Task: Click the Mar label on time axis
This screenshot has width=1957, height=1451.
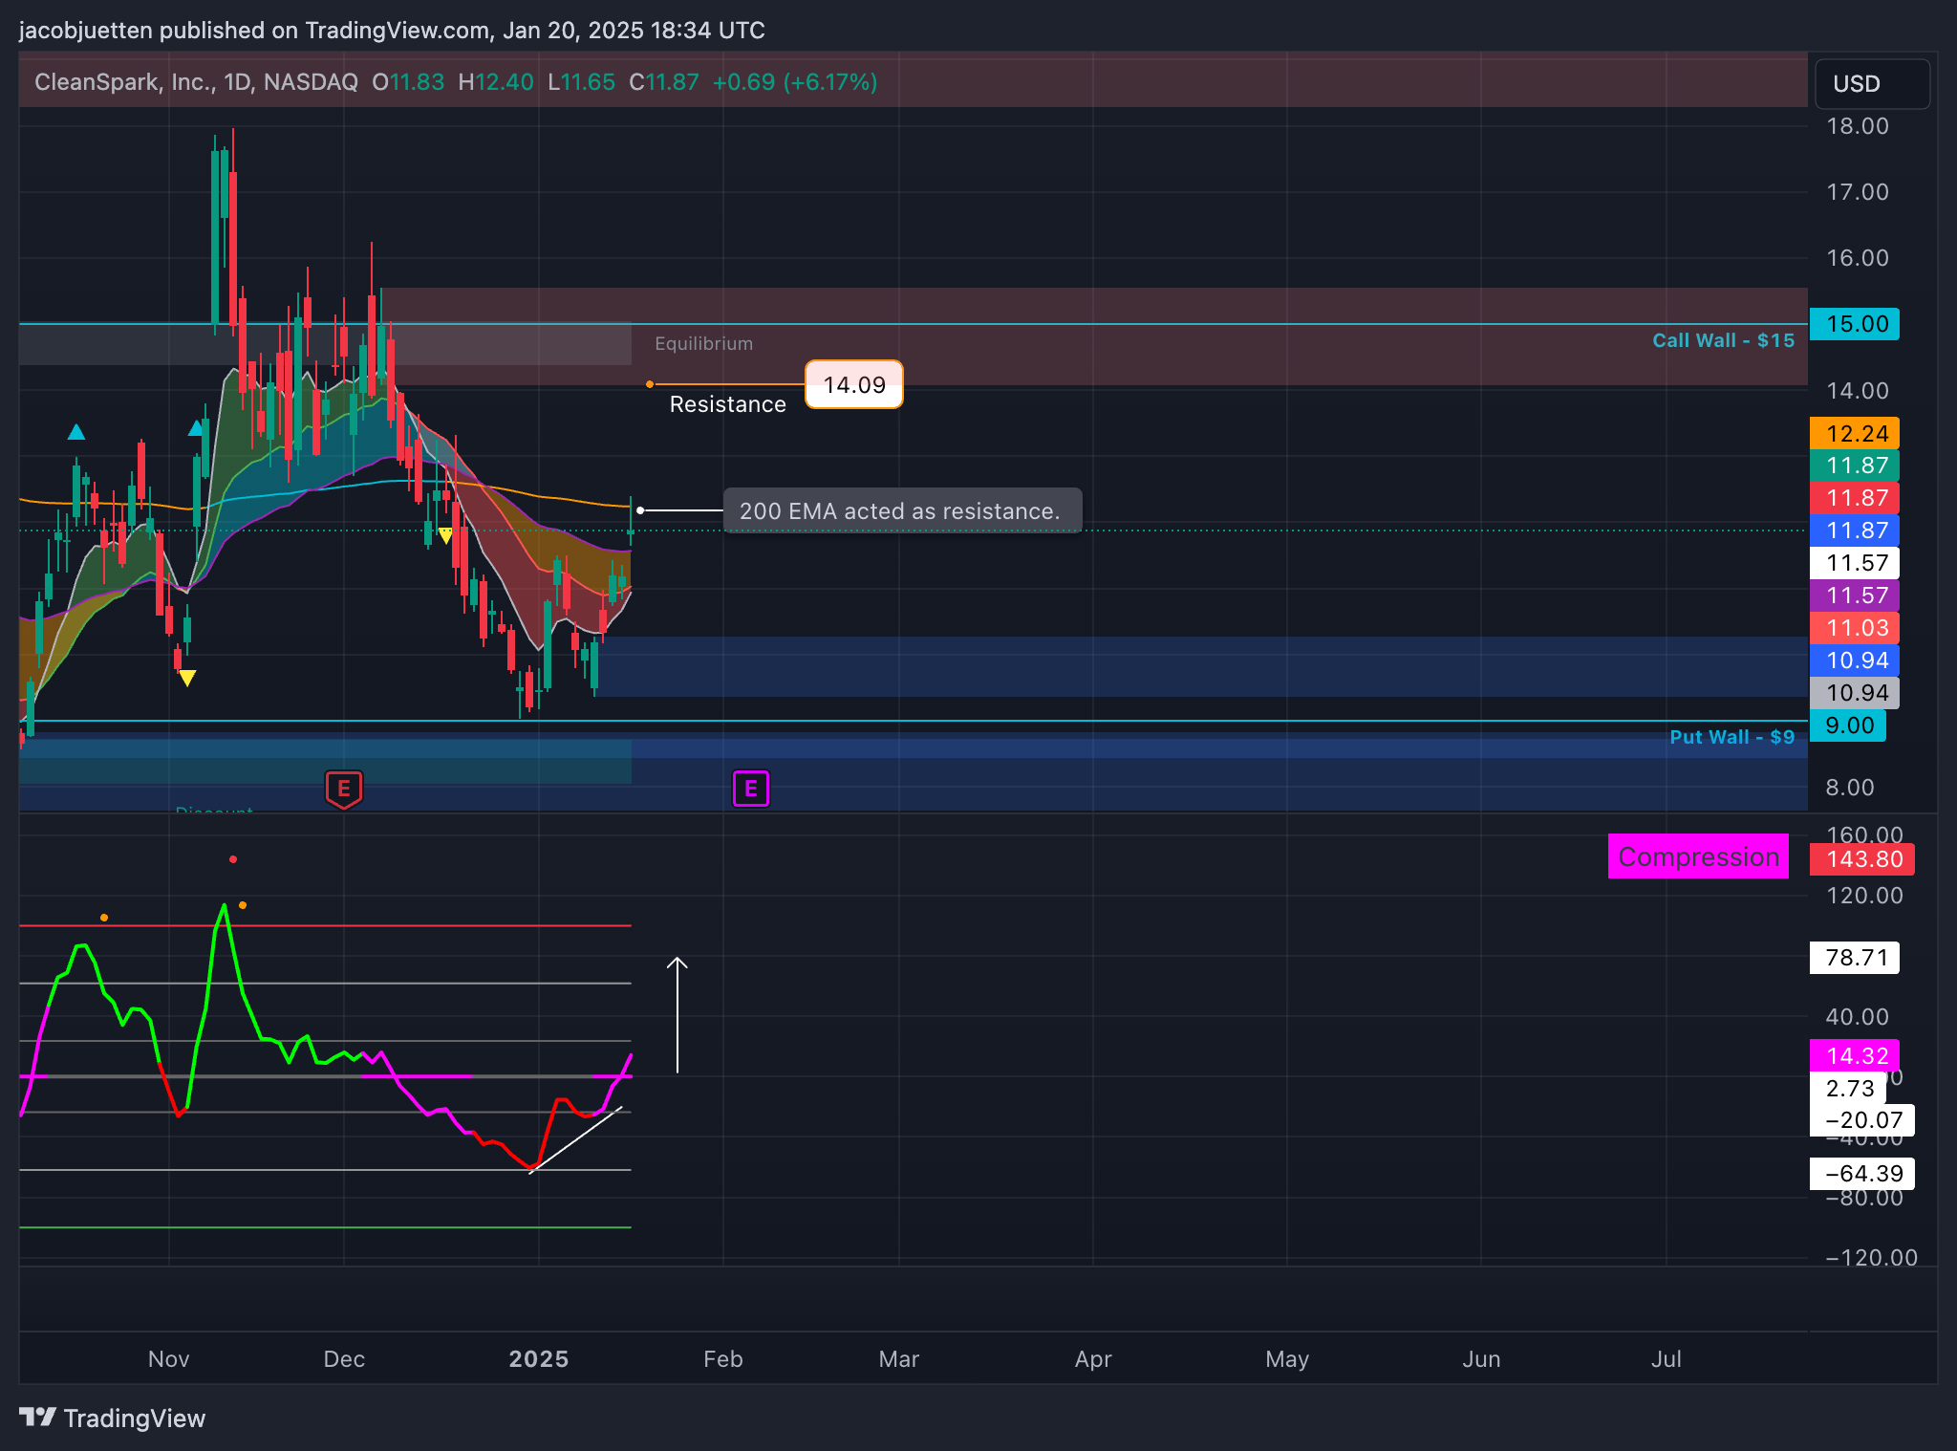Action: click(x=899, y=1358)
